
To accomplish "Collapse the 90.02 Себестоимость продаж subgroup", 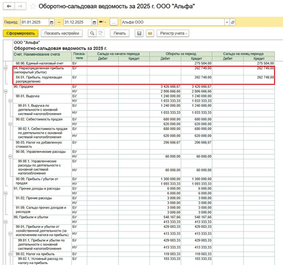I will coord(10,124).
